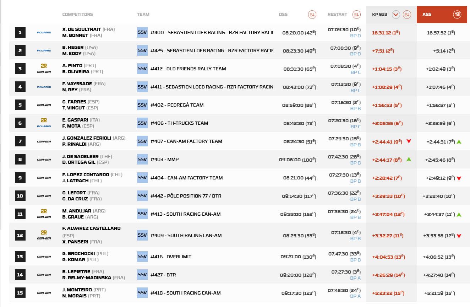Image resolution: width=470 pixels, height=307 pixels.
Task: Click green up arrow in J. De Sadeleer row
Action: pos(409,160)
